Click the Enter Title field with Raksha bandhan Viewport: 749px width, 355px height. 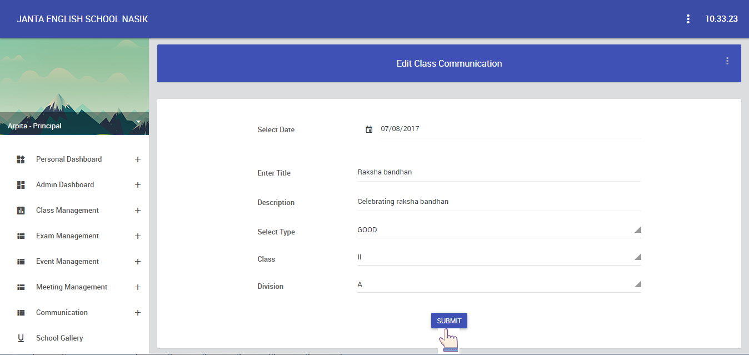point(499,172)
